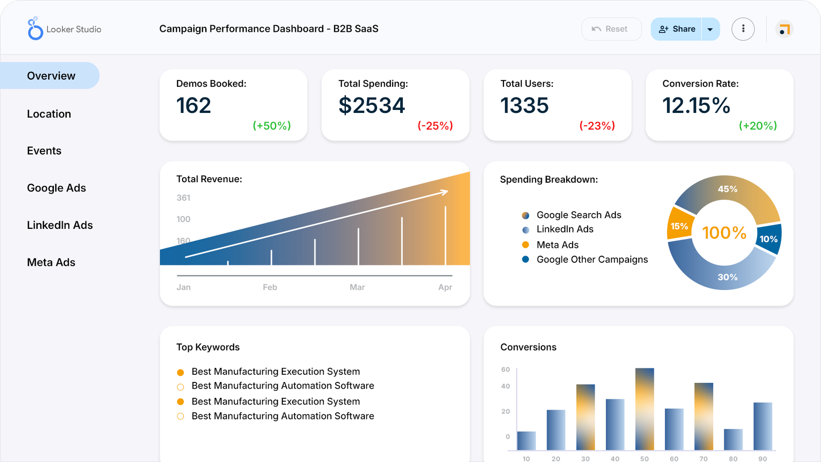Click the Total Users value 1335
The image size is (821, 462).
(x=524, y=106)
